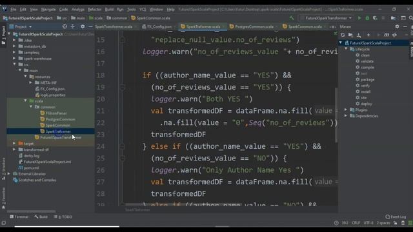Change UTF-8 file encoding in status bar
The height and width of the screenshot is (232, 413).
pyautogui.click(x=368, y=223)
